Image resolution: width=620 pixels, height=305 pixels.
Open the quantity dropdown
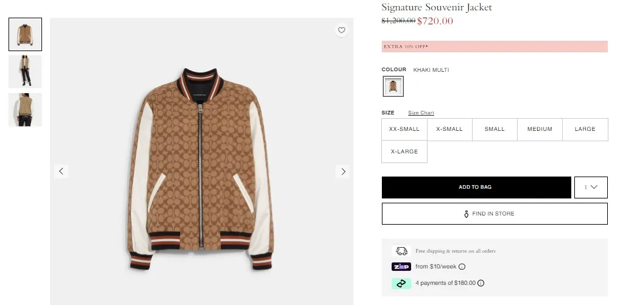[x=591, y=188]
